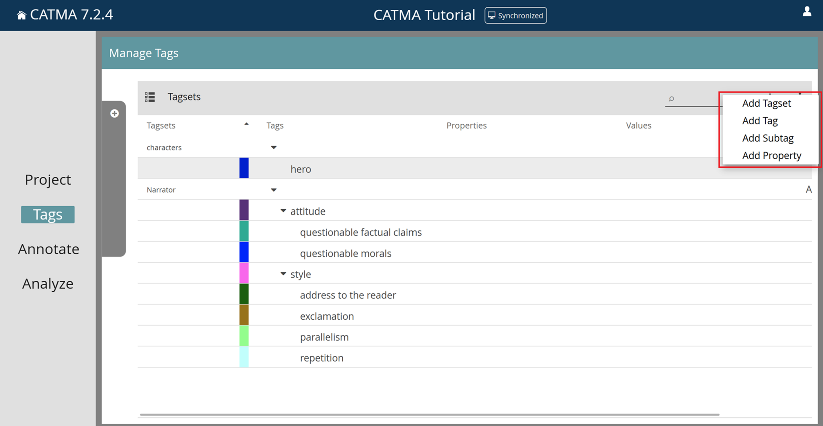The width and height of the screenshot is (823, 426).
Task: Collapse the Narrator tagset
Action: click(x=273, y=190)
